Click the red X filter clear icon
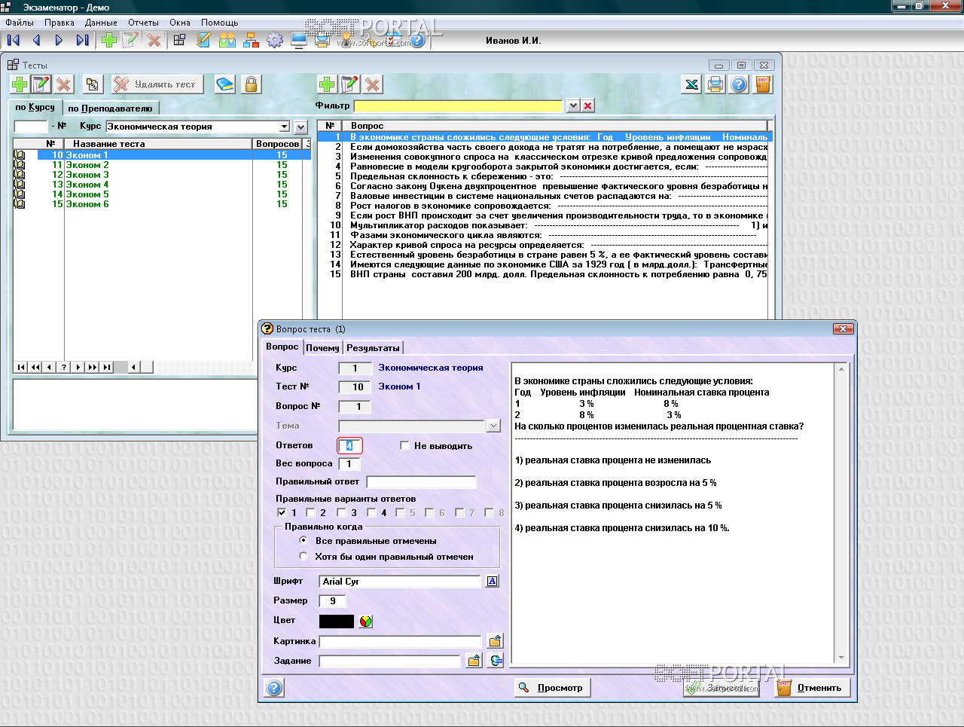This screenshot has height=727, width=964. point(588,106)
